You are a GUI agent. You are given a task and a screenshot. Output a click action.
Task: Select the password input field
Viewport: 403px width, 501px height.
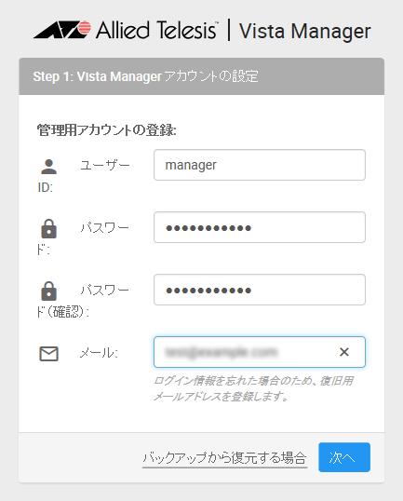(x=260, y=227)
